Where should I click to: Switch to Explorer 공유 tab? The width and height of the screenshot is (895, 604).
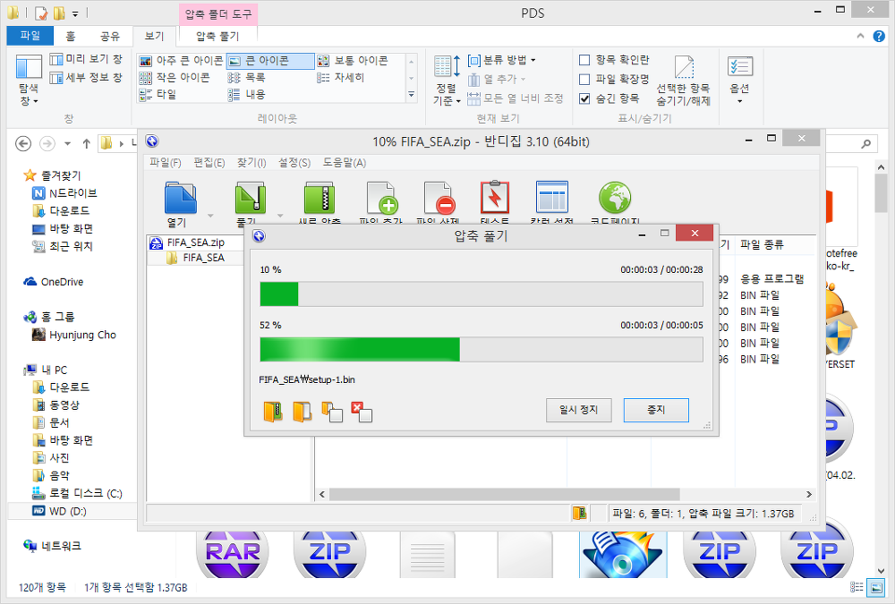pyautogui.click(x=109, y=36)
